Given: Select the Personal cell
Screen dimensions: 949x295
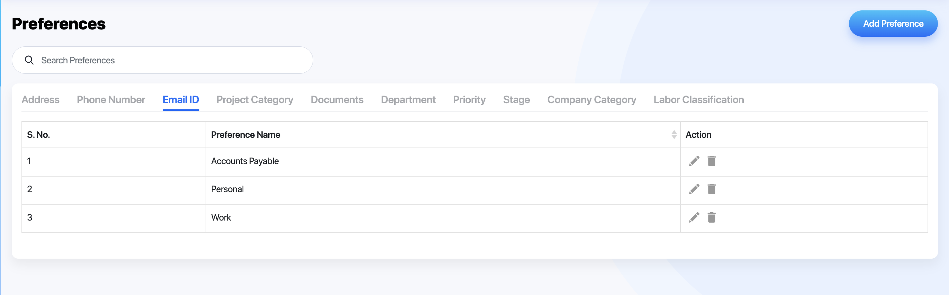Looking at the screenshot, I should (443, 190).
